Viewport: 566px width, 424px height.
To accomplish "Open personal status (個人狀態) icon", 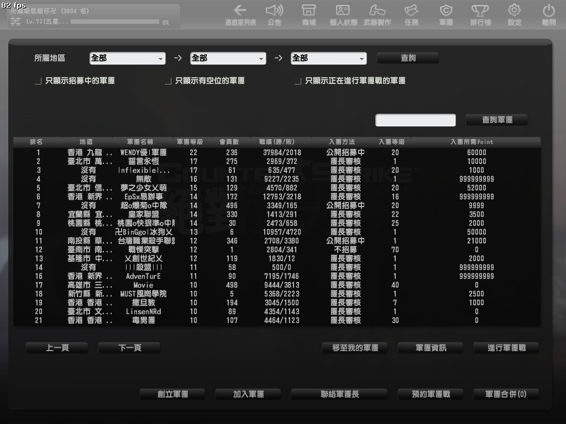I will click(x=343, y=14).
